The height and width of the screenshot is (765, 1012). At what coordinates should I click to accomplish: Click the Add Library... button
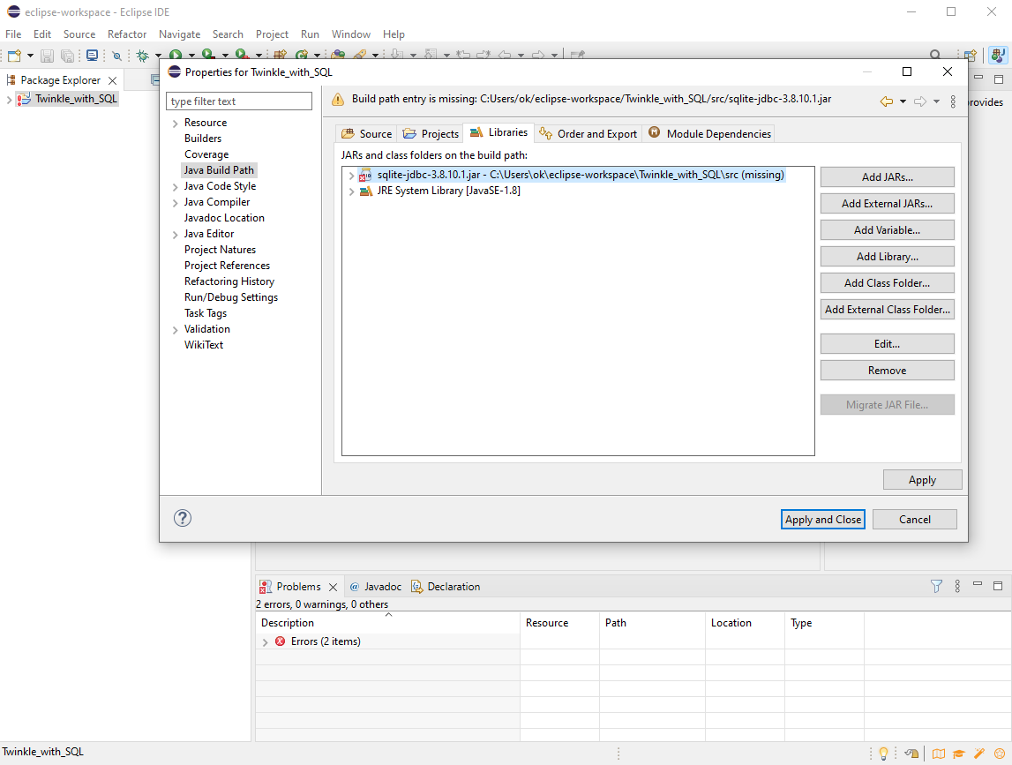click(x=888, y=256)
